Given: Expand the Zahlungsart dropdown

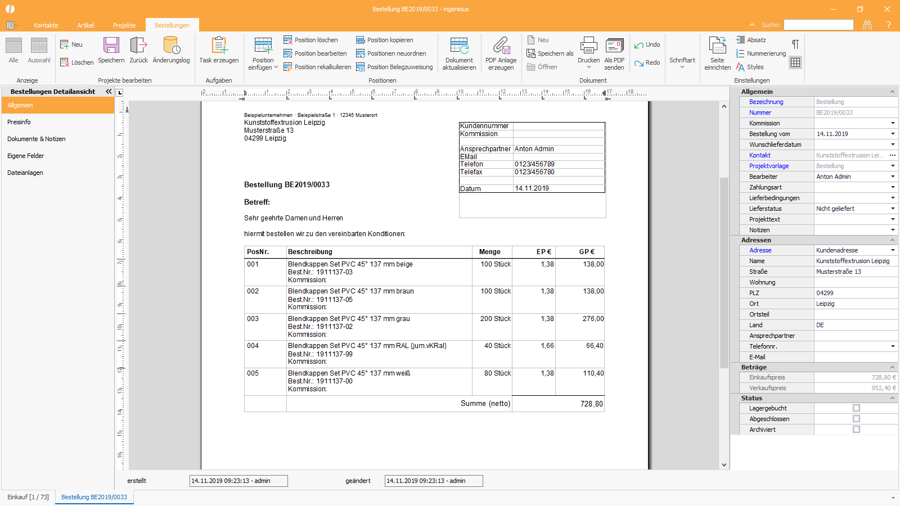Looking at the screenshot, I should (x=893, y=187).
